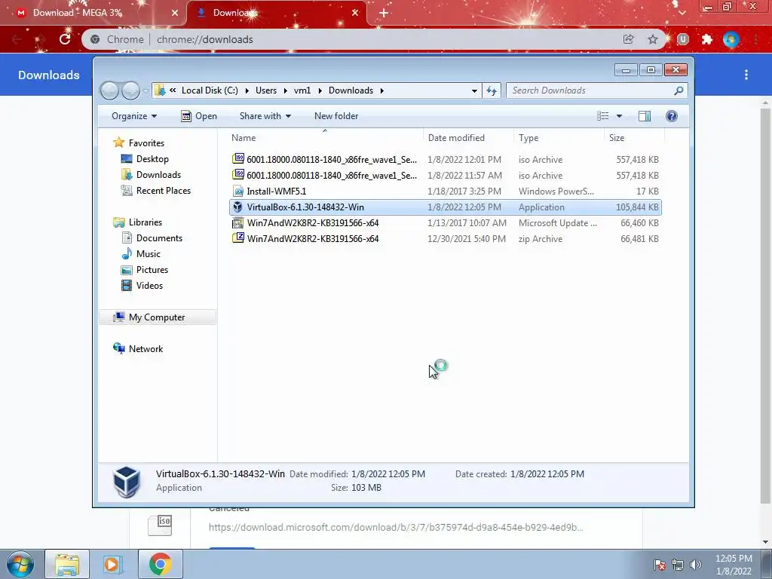This screenshot has height=579, width=772.
Task: Click the Win7AndW2K8R2-KB3191566-x64 zip archive icon
Action: point(238,239)
